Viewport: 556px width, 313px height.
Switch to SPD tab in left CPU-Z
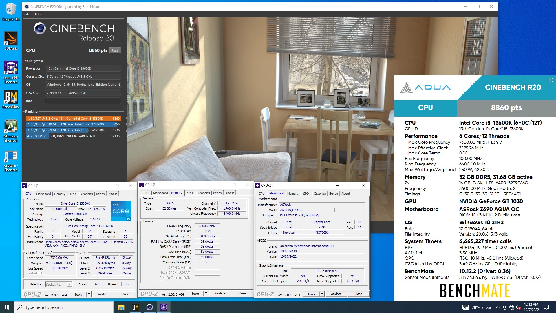[x=73, y=194]
